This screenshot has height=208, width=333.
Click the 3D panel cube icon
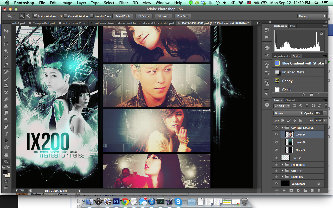(267, 105)
